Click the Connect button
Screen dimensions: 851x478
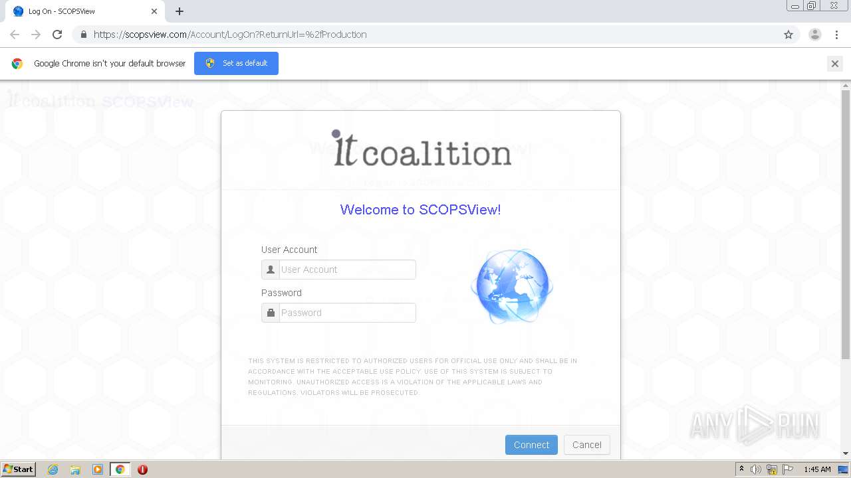click(531, 445)
